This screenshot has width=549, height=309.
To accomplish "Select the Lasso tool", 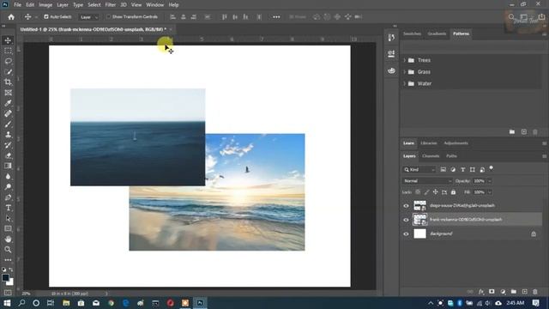I will point(8,61).
